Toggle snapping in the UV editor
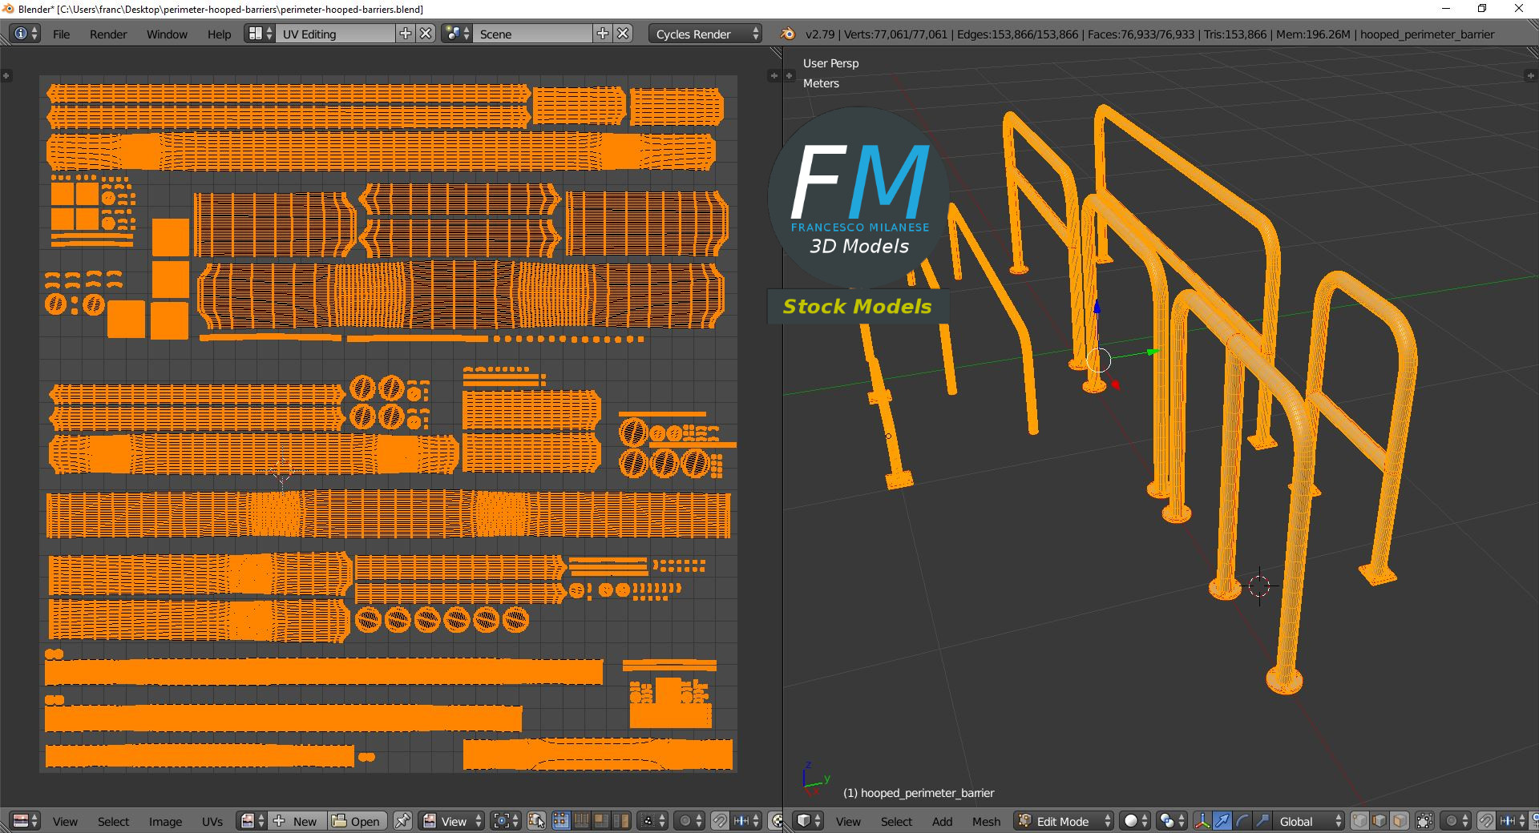This screenshot has height=833, width=1539. [720, 821]
